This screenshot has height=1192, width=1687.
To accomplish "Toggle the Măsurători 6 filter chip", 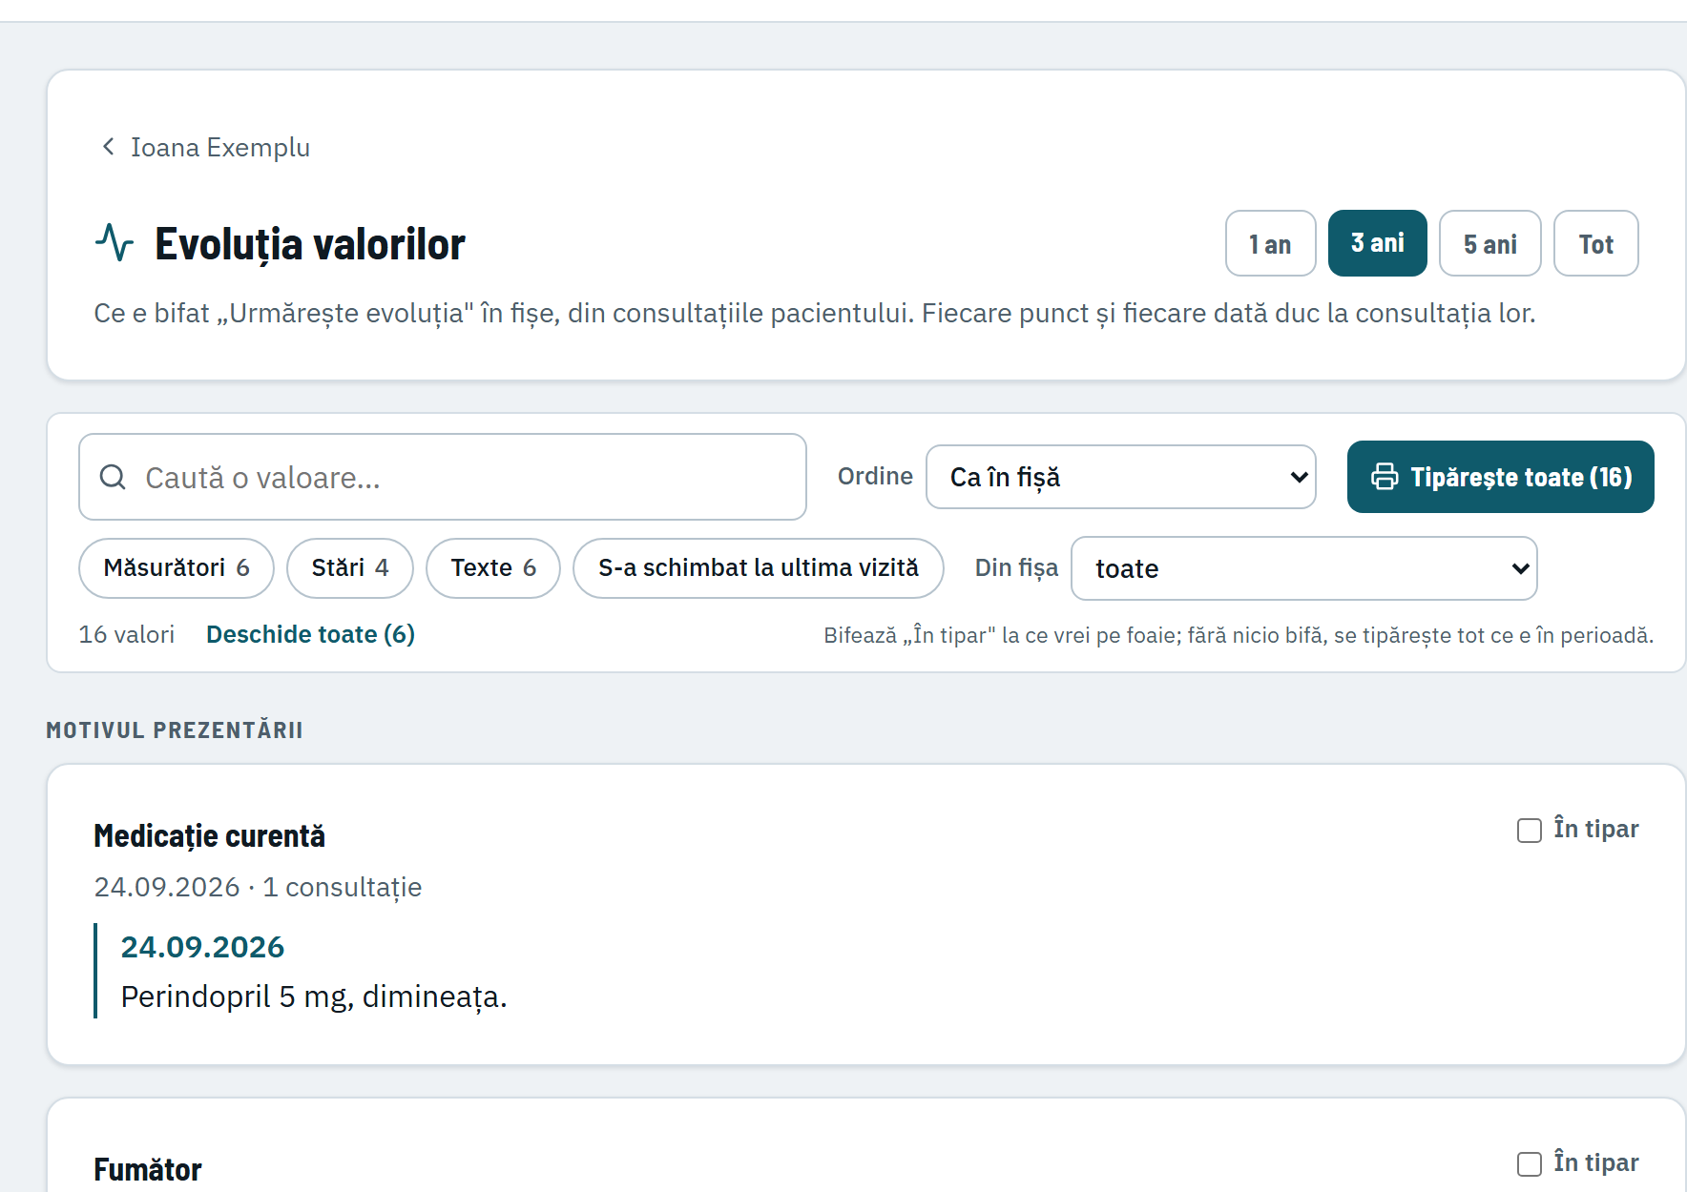I will click(x=177, y=568).
